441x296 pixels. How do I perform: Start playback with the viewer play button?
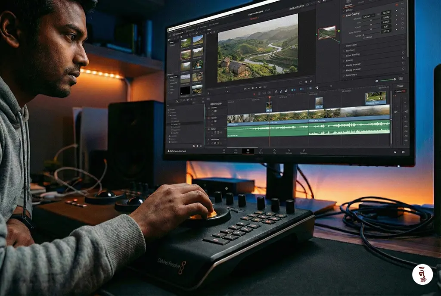[256, 87]
